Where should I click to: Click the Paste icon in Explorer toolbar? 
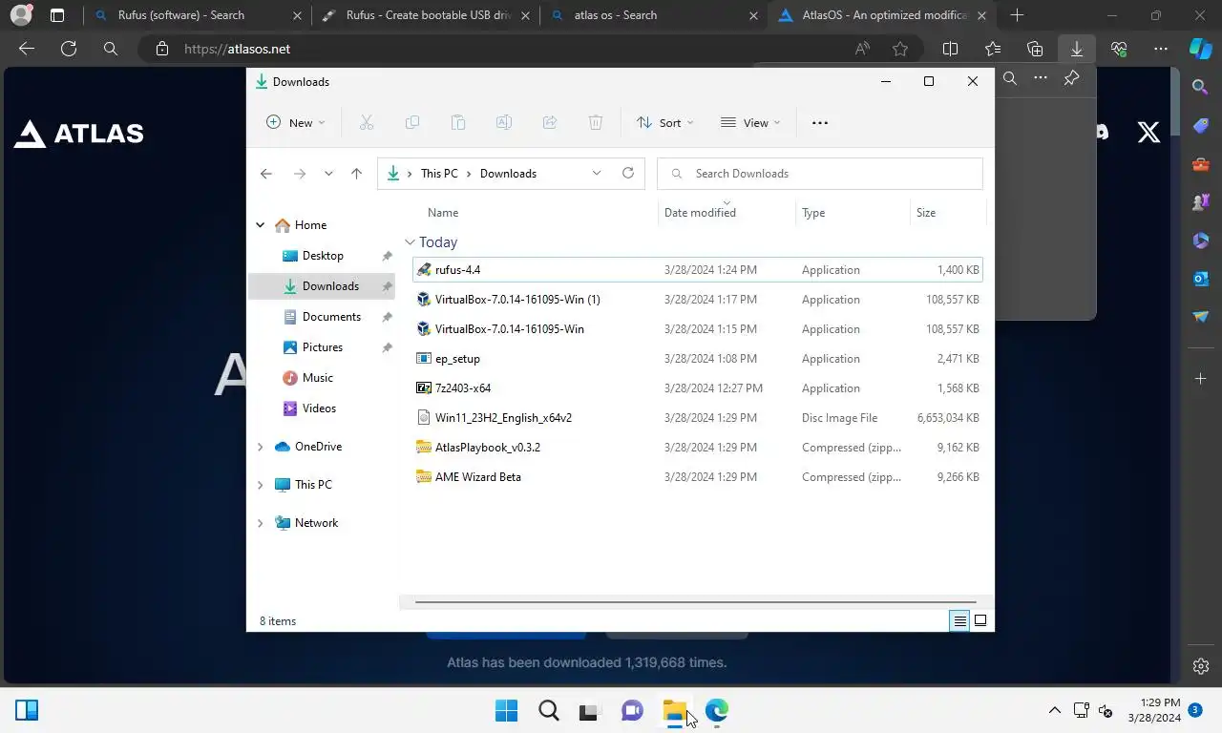coord(458,122)
